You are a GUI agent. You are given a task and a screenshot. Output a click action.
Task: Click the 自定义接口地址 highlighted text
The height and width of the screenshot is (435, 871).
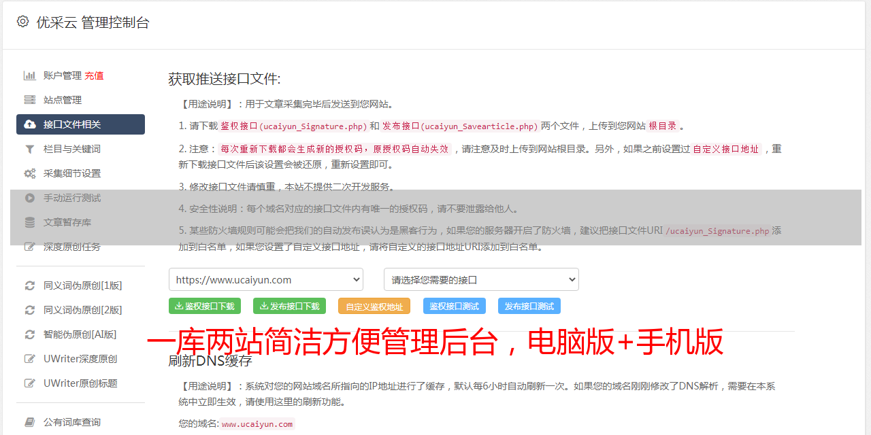pyautogui.click(x=726, y=149)
